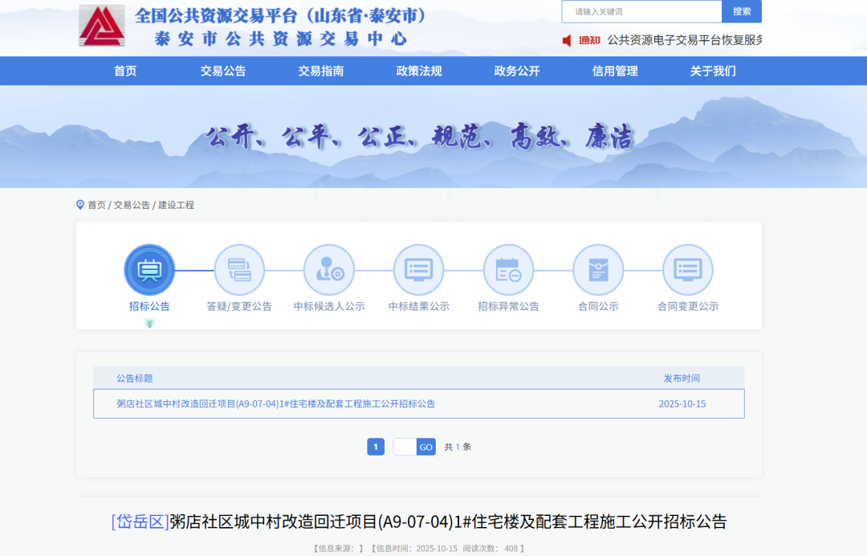Click the red triangular site logo
Screen dimensions: 867x556
point(102,26)
